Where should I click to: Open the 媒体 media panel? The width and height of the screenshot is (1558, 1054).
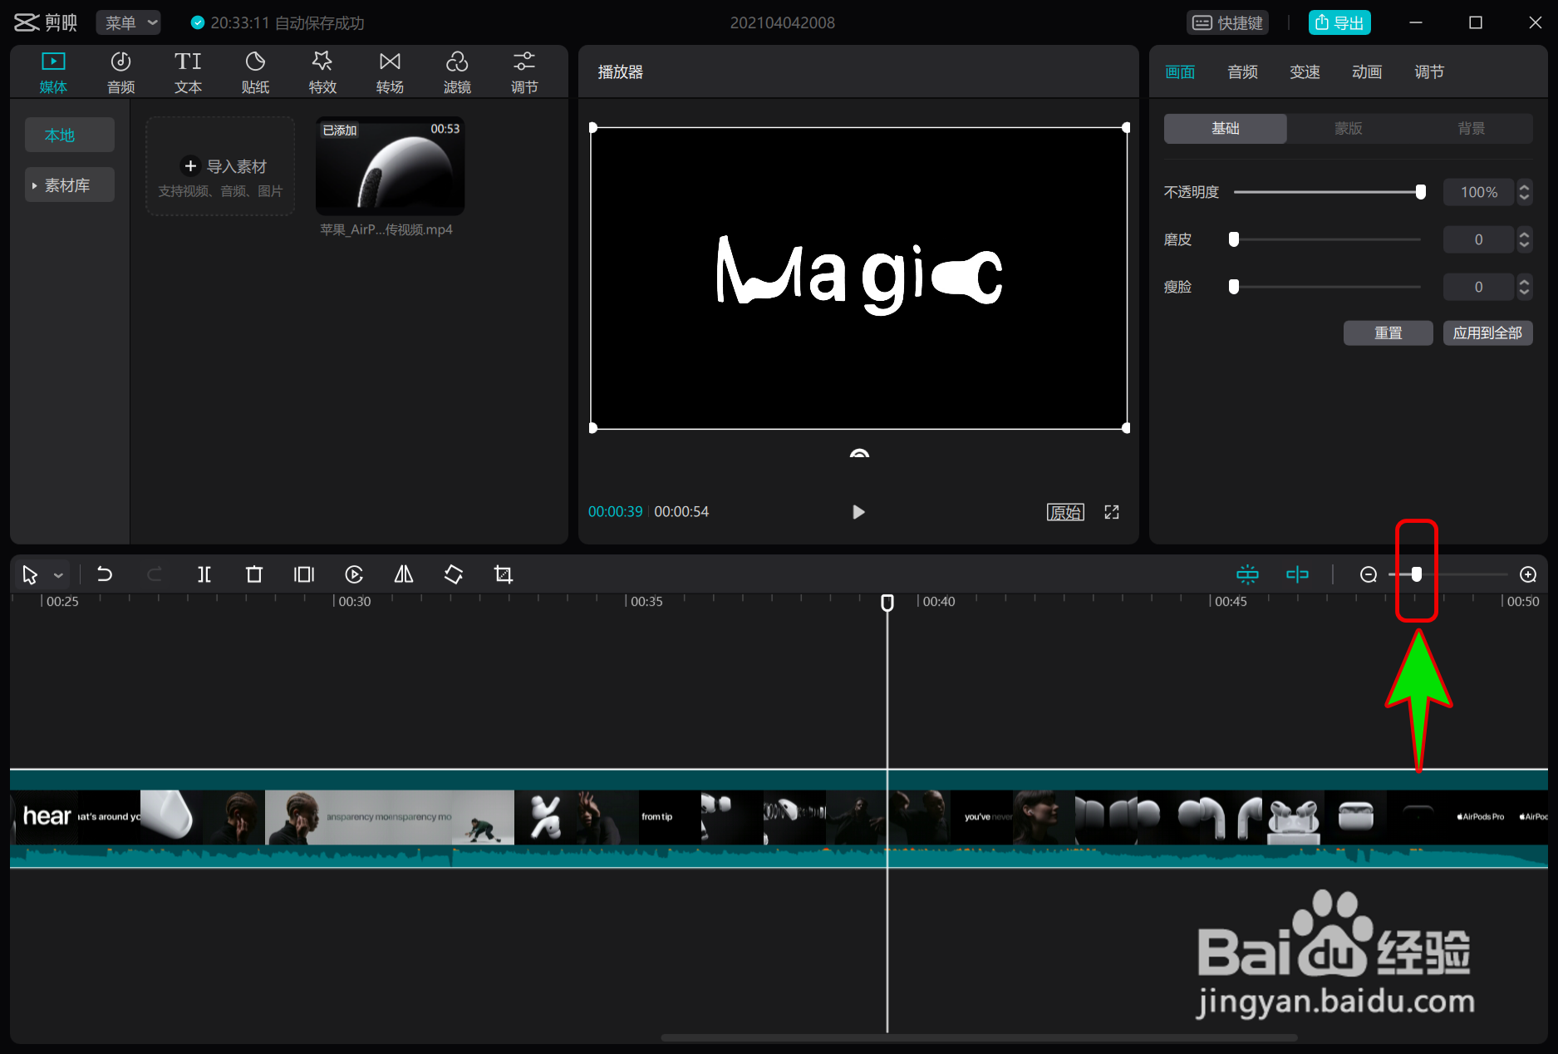53,72
